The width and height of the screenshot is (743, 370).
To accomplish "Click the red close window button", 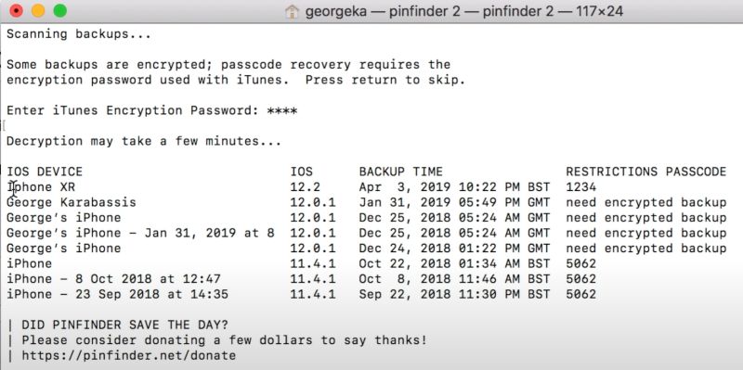I will click(17, 10).
